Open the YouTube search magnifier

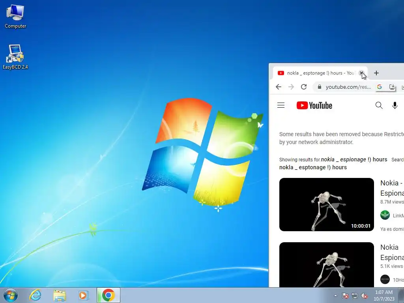[379, 105]
